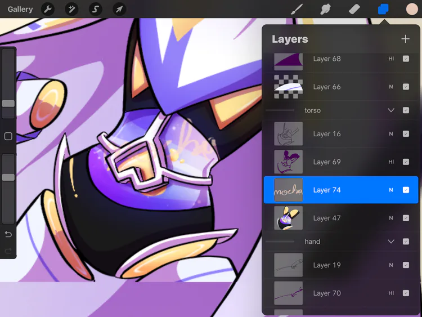Viewport: 422px width, 317px height.
Task: Select the Layer 66 name
Action: tap(327, 87)
